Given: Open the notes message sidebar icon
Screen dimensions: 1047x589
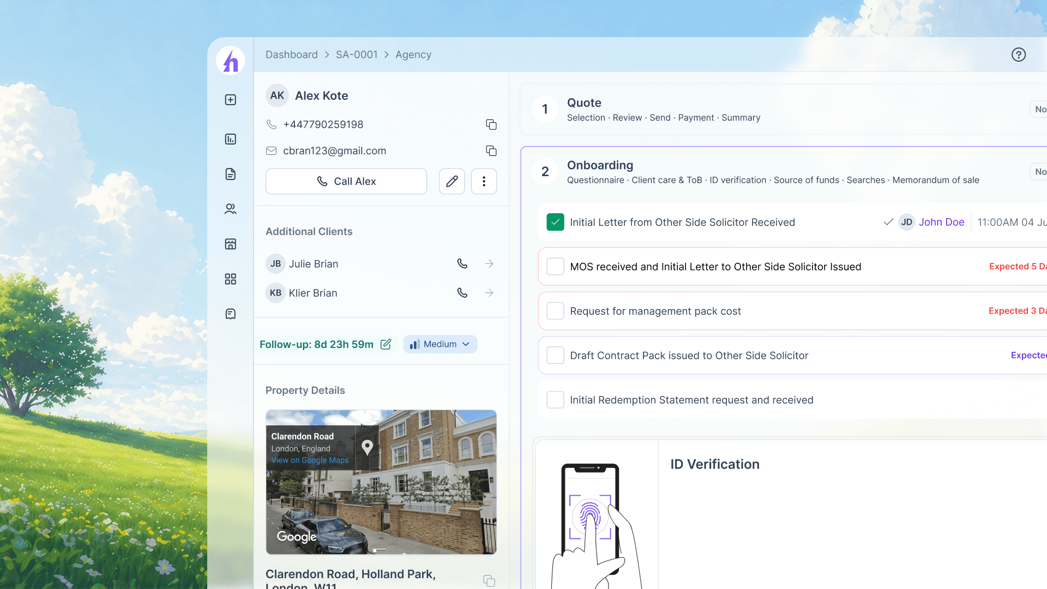Looking at the screenshot, I should point(231,314).
